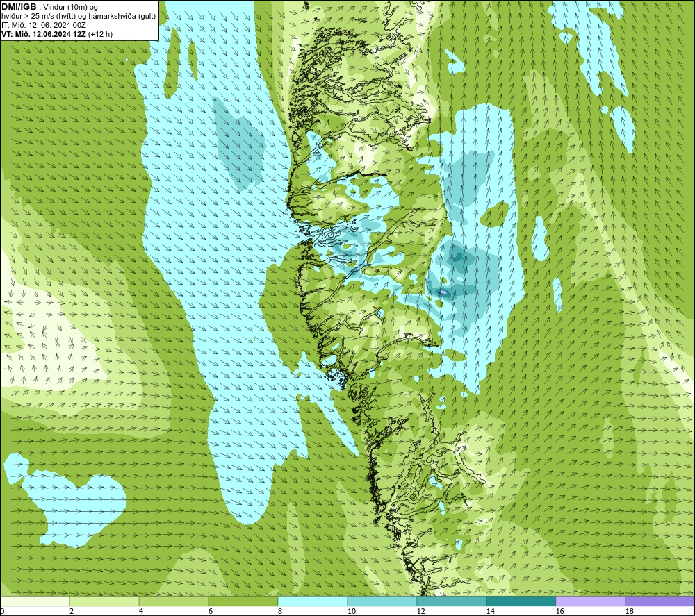
Task: Click the 'DMI/IGB' title text
Action: point(19,7)
